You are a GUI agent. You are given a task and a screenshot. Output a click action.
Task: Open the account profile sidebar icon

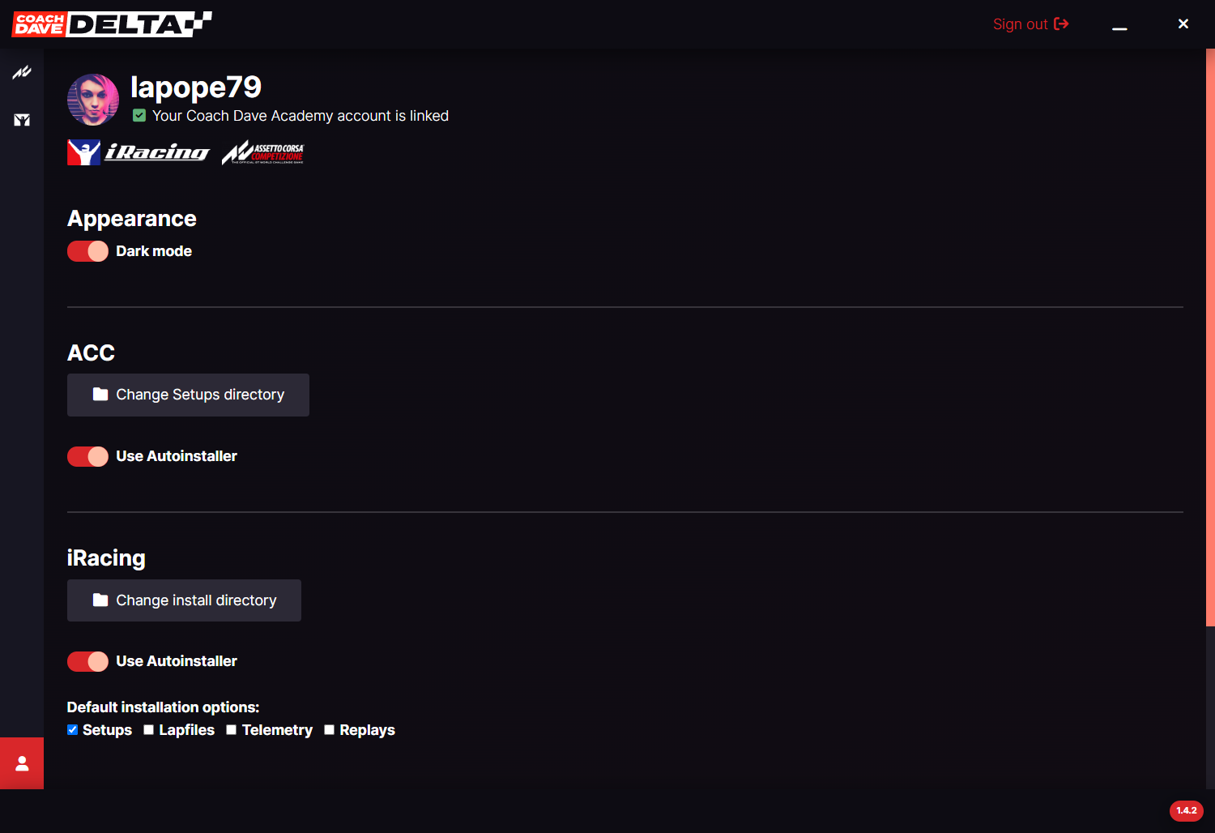[22, 763]
